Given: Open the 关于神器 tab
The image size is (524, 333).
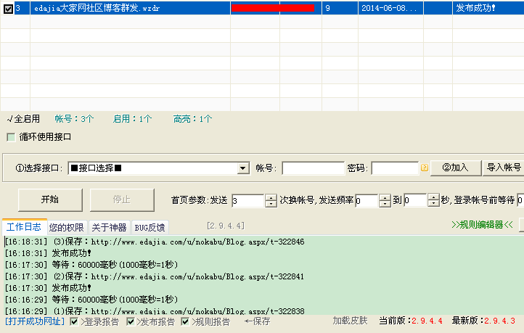Looking at the screenshot, I should (109, 228).
